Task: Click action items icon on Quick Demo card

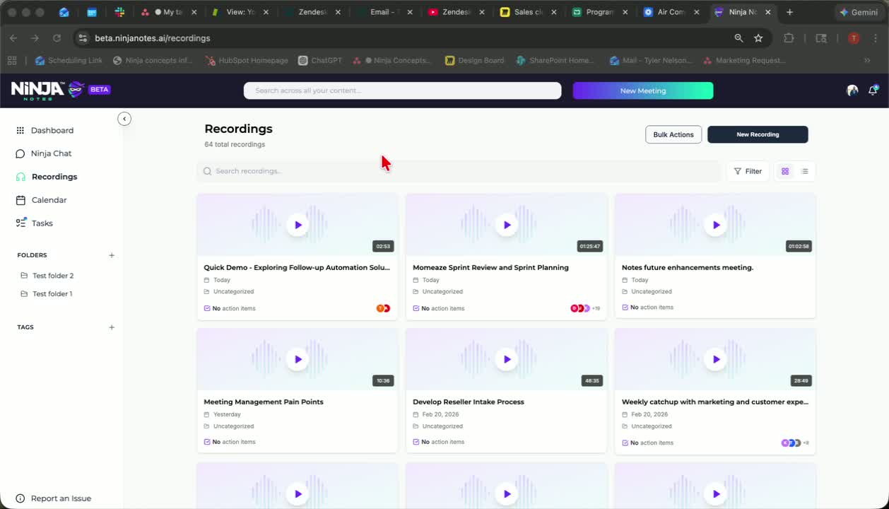Action: [x=207, y=308]
